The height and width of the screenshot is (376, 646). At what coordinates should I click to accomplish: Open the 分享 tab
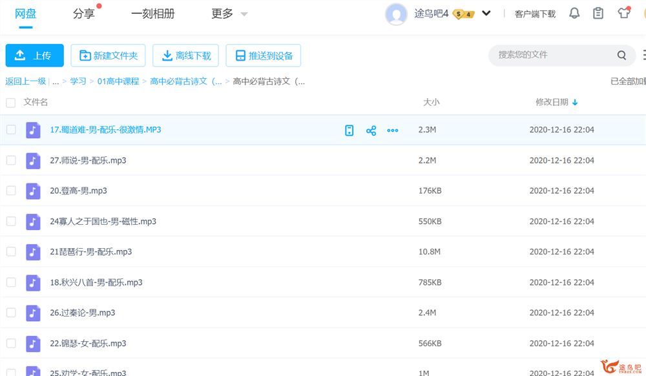point(83,14)
